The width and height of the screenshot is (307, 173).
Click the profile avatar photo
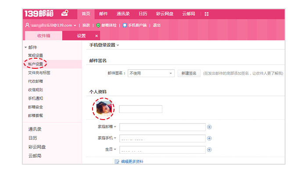tap(104, 109)
